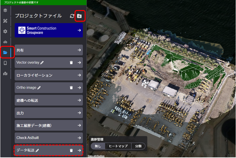Select the 共有 folder label
Screen dimensions: 236x158
[x=20, y=50]
